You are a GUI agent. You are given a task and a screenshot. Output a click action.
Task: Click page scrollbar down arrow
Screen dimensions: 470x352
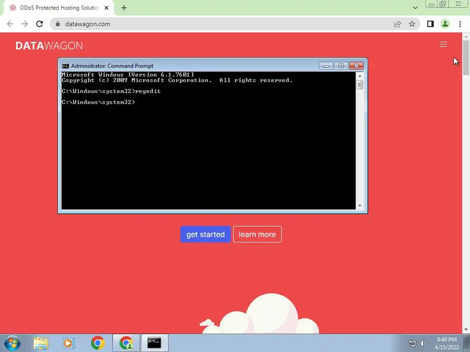tap(466, 330)
